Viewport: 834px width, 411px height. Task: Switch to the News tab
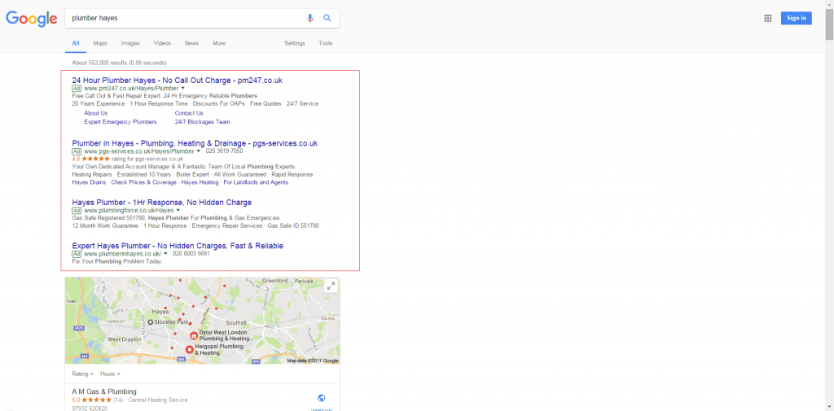point(192,44)
